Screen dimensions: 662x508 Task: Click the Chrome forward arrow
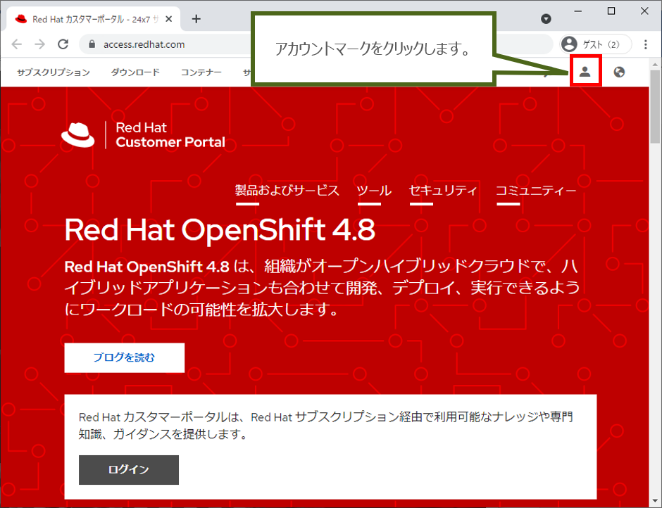39,44
